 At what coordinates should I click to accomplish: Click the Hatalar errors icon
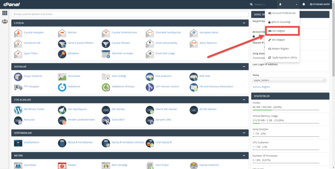click(x=62, y=165)
